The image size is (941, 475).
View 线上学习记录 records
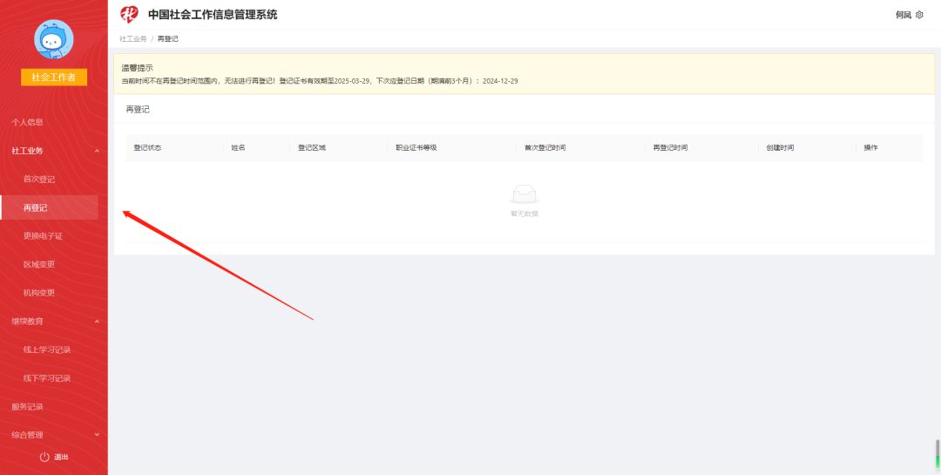point(47,349)
